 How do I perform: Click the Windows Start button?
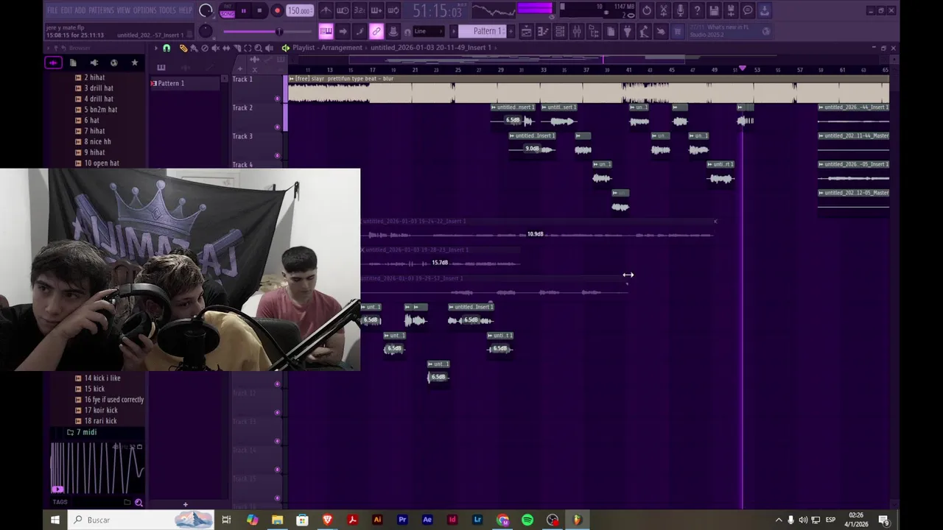[x=55, y=520]
